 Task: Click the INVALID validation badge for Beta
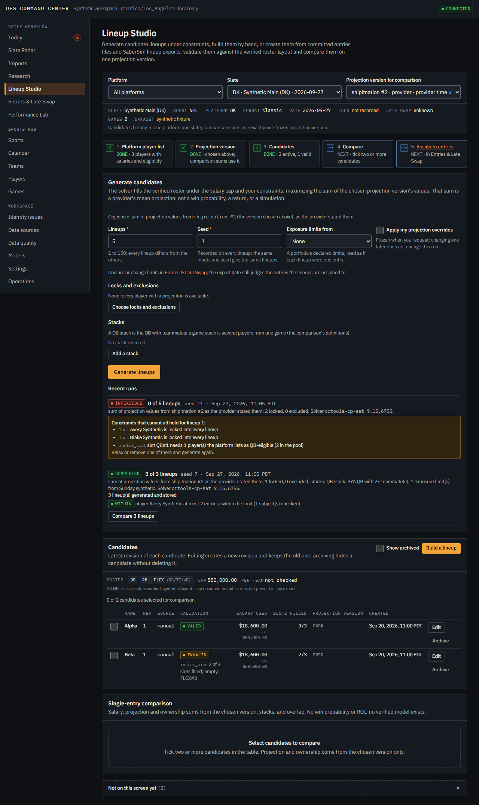[x=195, y=655]
